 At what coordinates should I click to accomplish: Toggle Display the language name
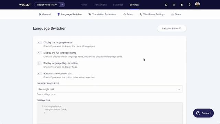pyautogui.click(x=39, y=42)
